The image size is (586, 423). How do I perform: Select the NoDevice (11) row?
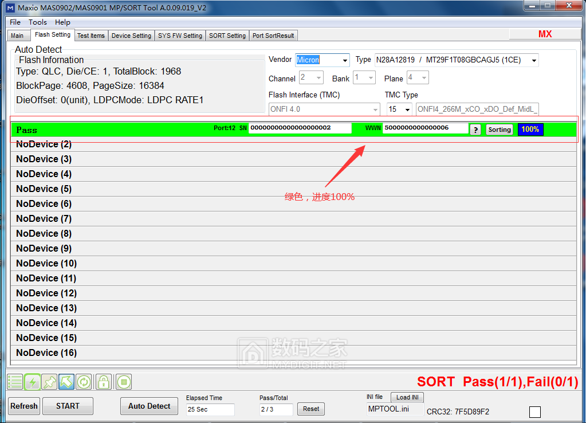coord(293,279)
